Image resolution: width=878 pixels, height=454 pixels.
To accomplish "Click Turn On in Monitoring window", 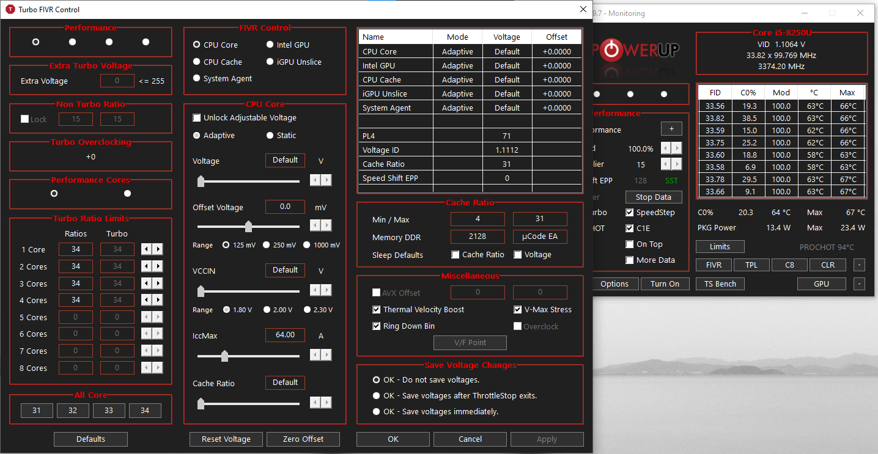I will click(665, 284).
